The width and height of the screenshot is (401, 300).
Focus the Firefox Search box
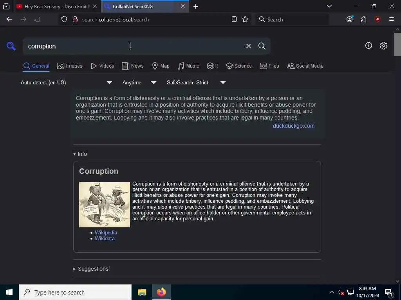coord(292,20)
